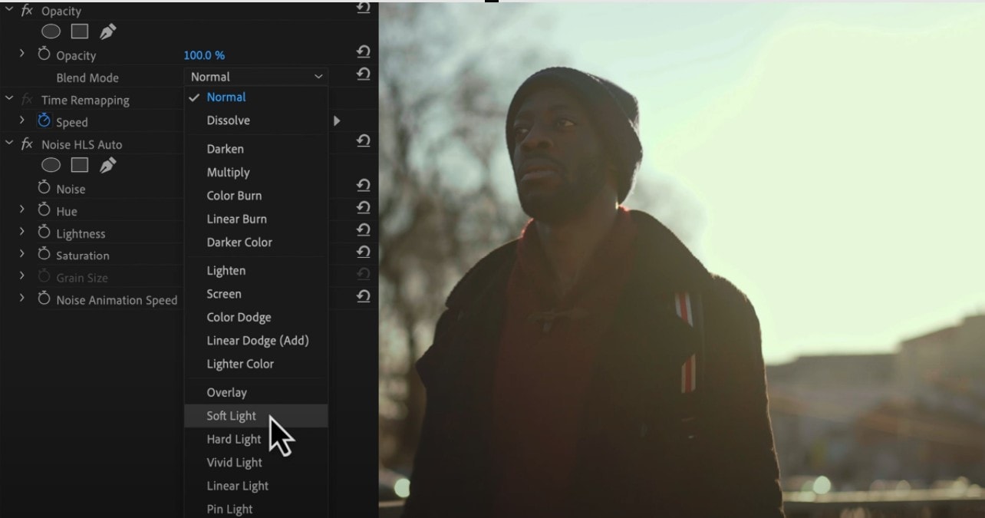Expand the Saturation property row

tap(22, 254)
